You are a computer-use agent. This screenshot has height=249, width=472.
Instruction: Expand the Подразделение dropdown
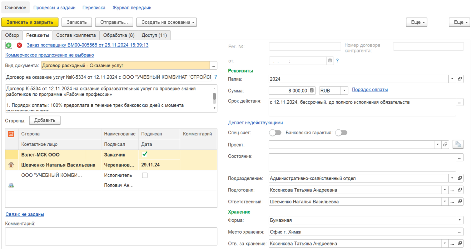(452, 178)
